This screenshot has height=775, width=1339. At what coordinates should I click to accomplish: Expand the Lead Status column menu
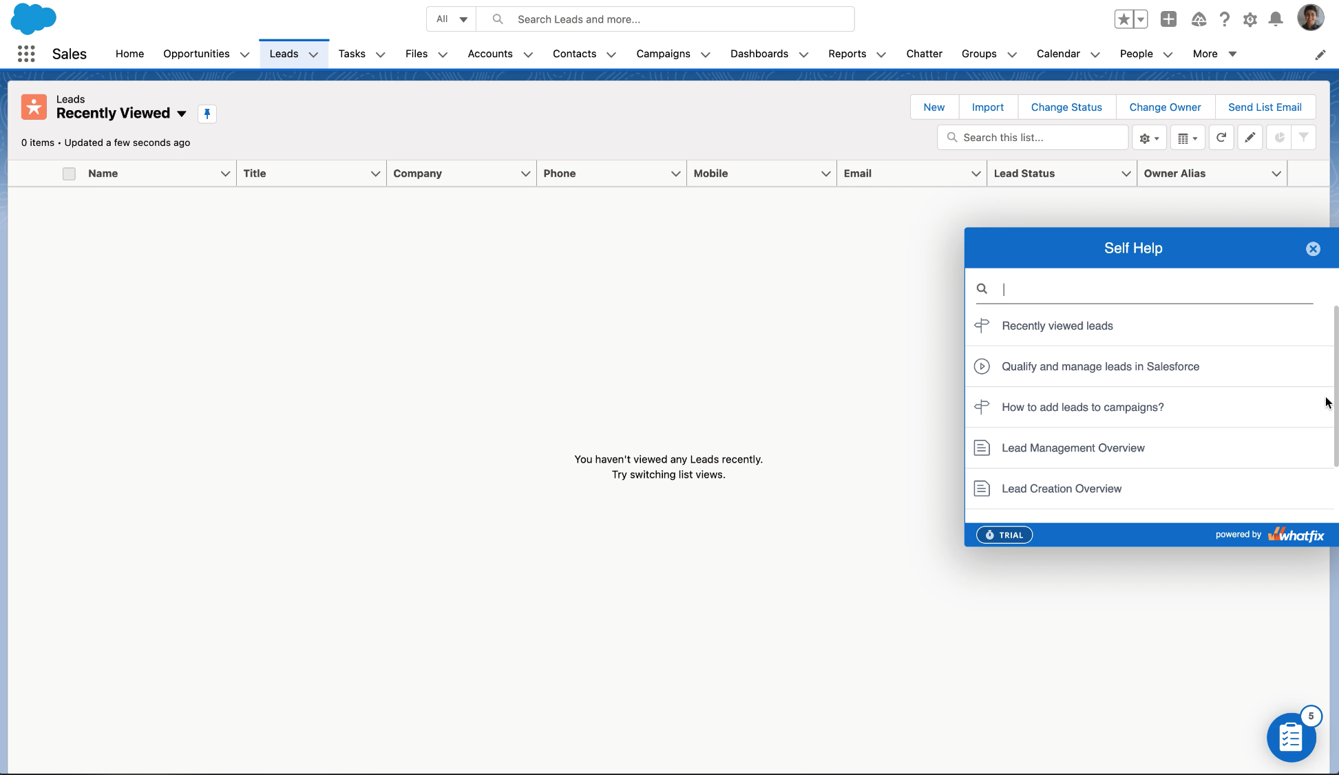click(1126, 173)
